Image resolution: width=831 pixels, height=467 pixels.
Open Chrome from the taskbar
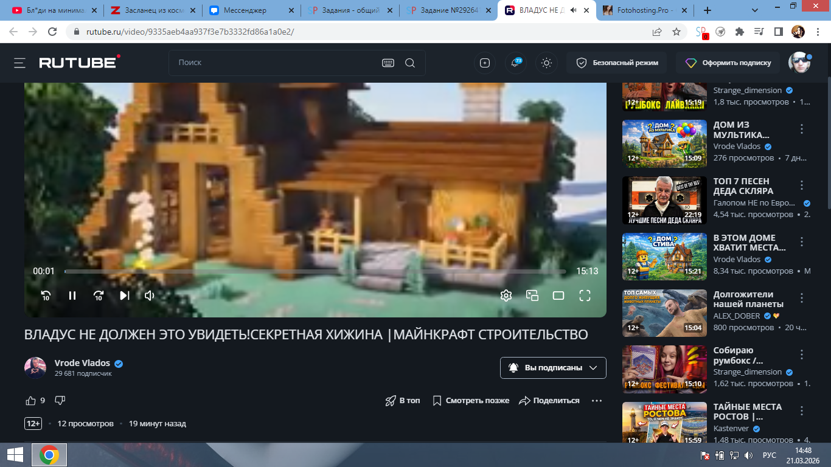pos(49,455)
